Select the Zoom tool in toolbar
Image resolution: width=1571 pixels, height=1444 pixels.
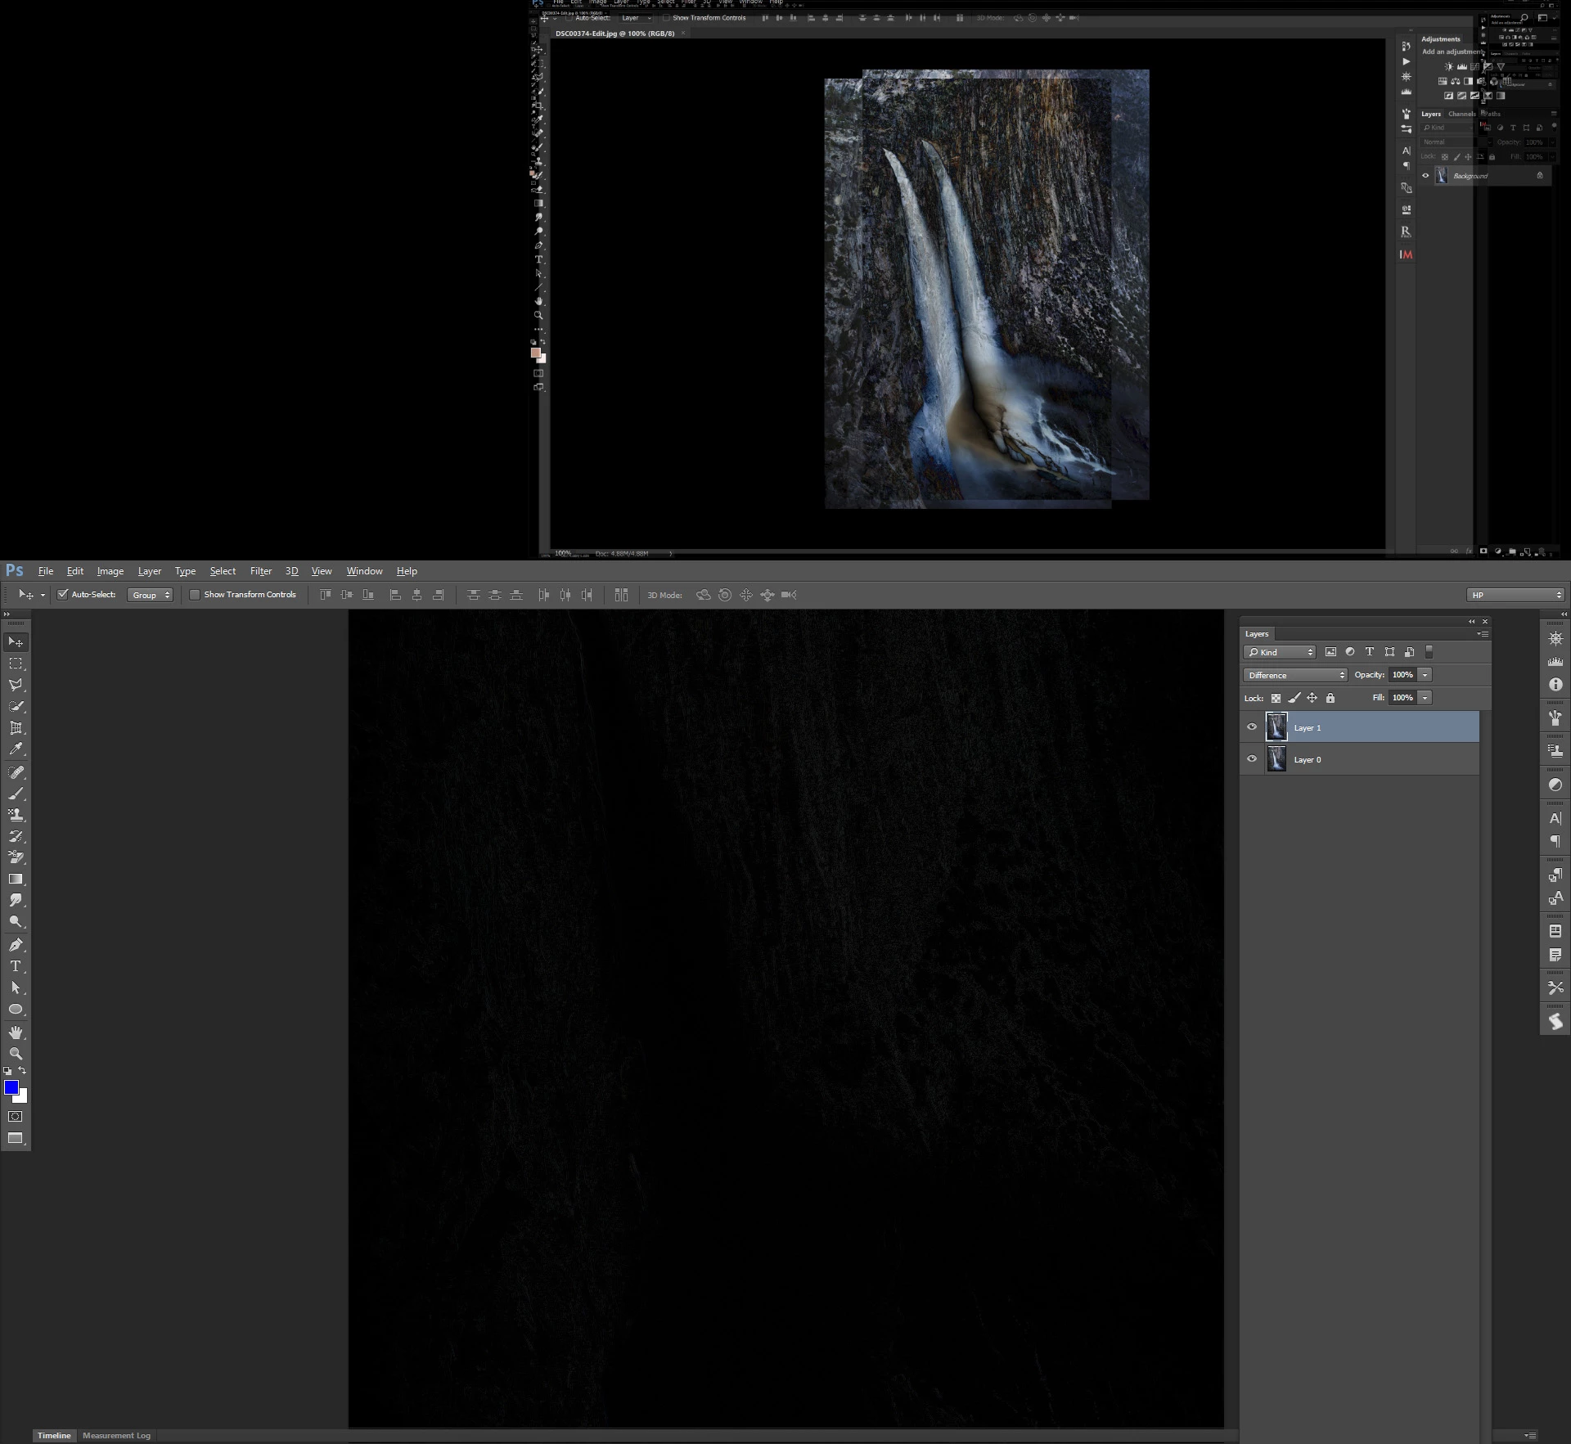16,1054
